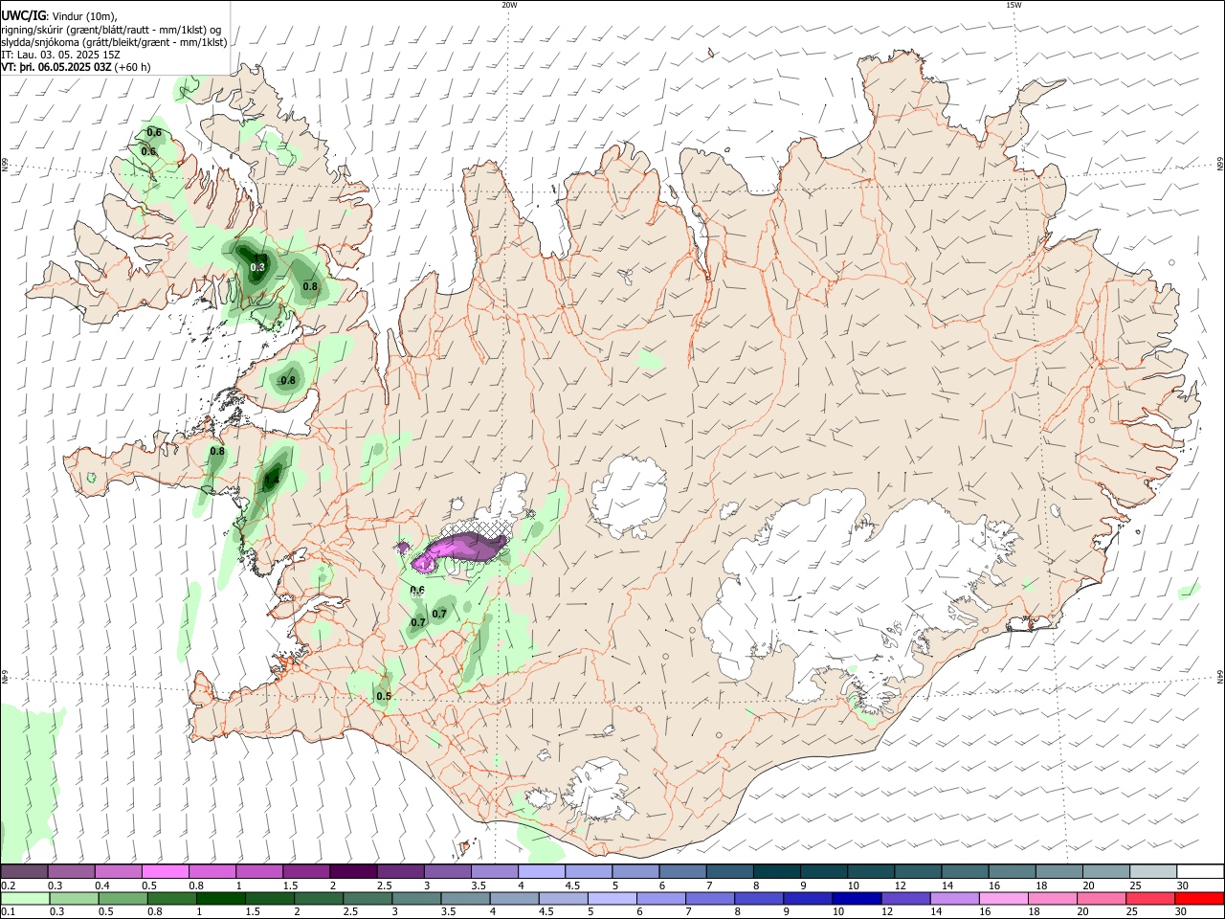Select the dusky purple 0.2 snow legend swatch

(24, 872)
